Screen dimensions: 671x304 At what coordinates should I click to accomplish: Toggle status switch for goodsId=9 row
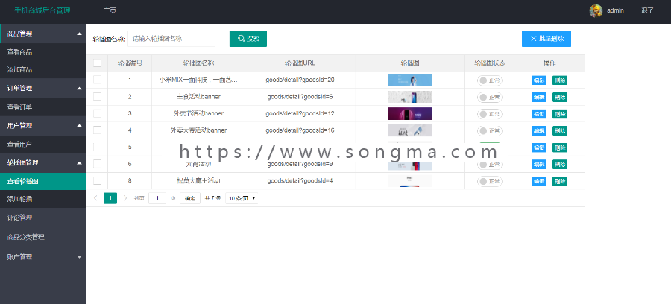[490, 165]
